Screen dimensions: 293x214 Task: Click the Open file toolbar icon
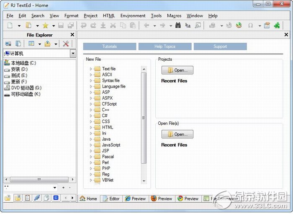coord(28,25)
